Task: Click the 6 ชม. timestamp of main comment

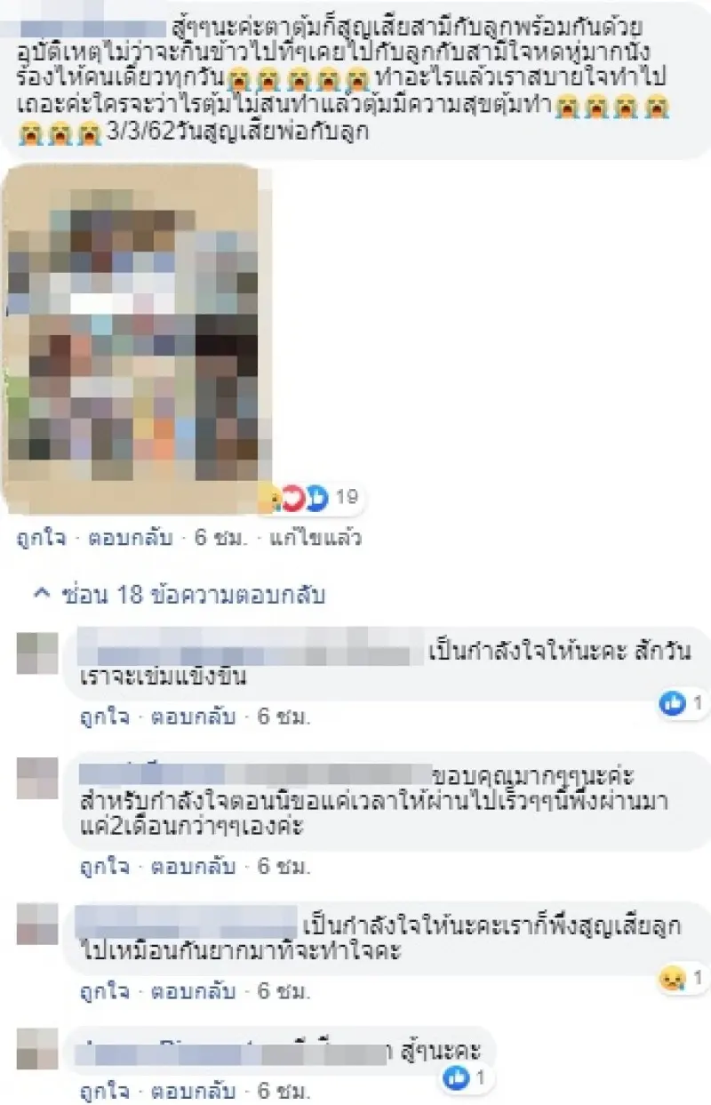Action: pyautogui.click(x=218, y=539)
